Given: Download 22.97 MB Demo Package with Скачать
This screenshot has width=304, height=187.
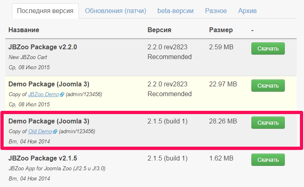Looking at the screenshot, I should click(x=268, y=86).
